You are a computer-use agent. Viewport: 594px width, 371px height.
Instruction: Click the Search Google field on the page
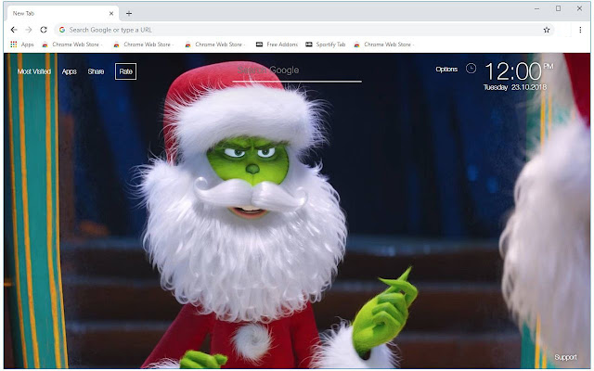[297, 72]
